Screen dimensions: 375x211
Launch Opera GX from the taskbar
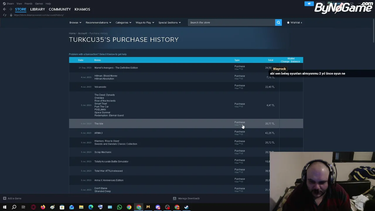point(33,207)
